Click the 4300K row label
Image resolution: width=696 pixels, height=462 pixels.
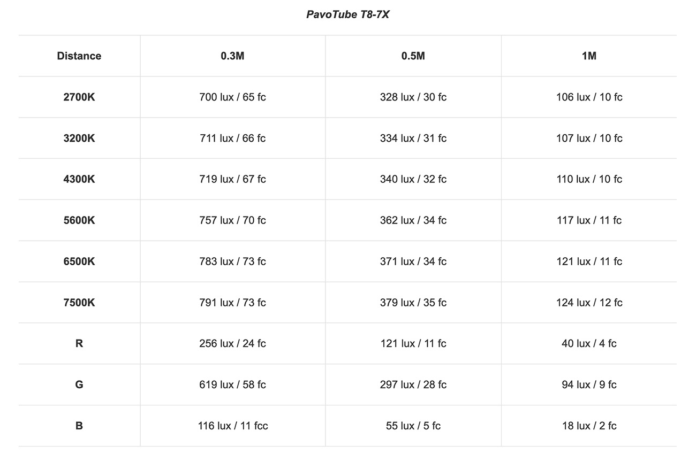coord(79,179)
